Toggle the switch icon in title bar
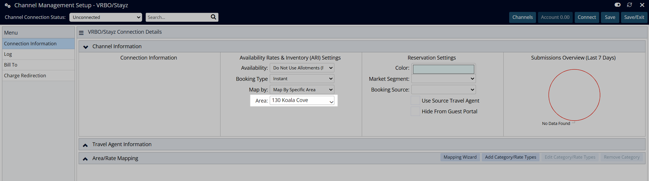The image size is (649, 181). pyautogui.click(x=618, y=5)
